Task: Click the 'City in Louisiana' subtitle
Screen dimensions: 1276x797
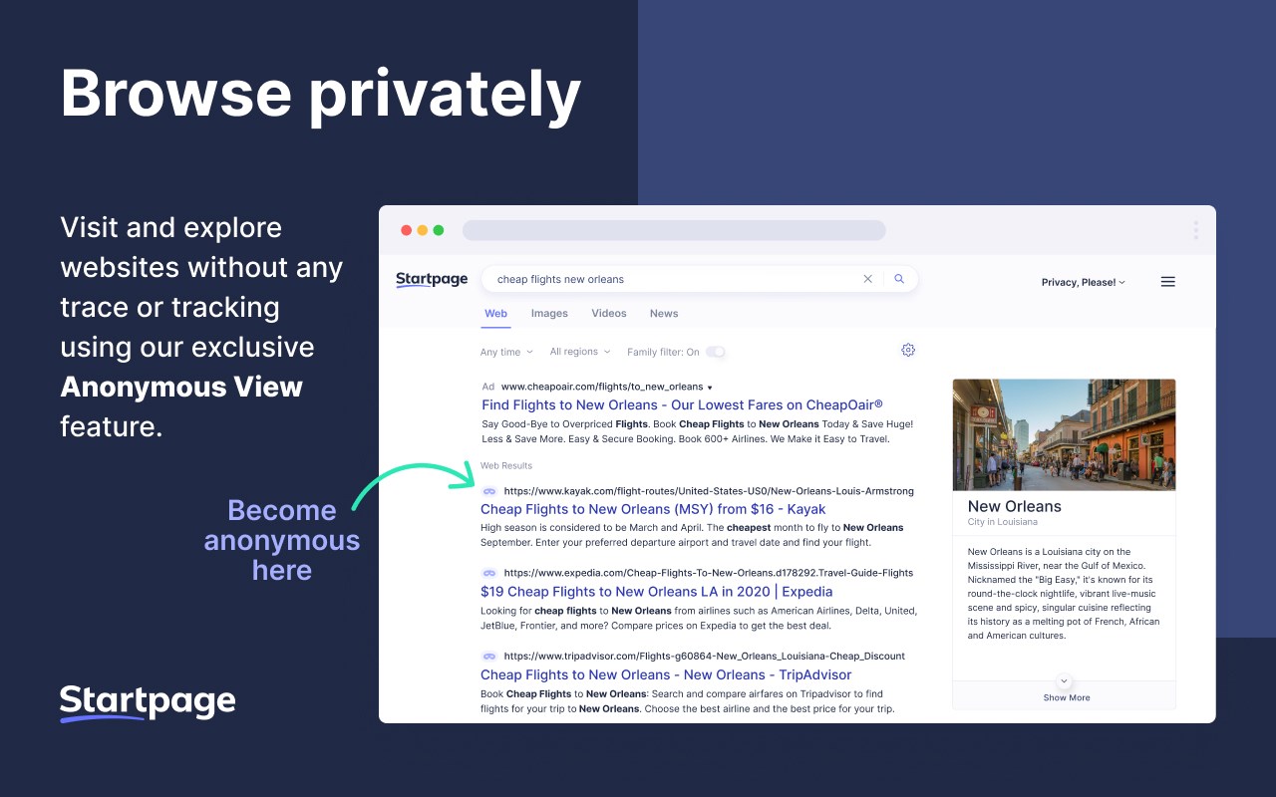Action: point(1003,522)
